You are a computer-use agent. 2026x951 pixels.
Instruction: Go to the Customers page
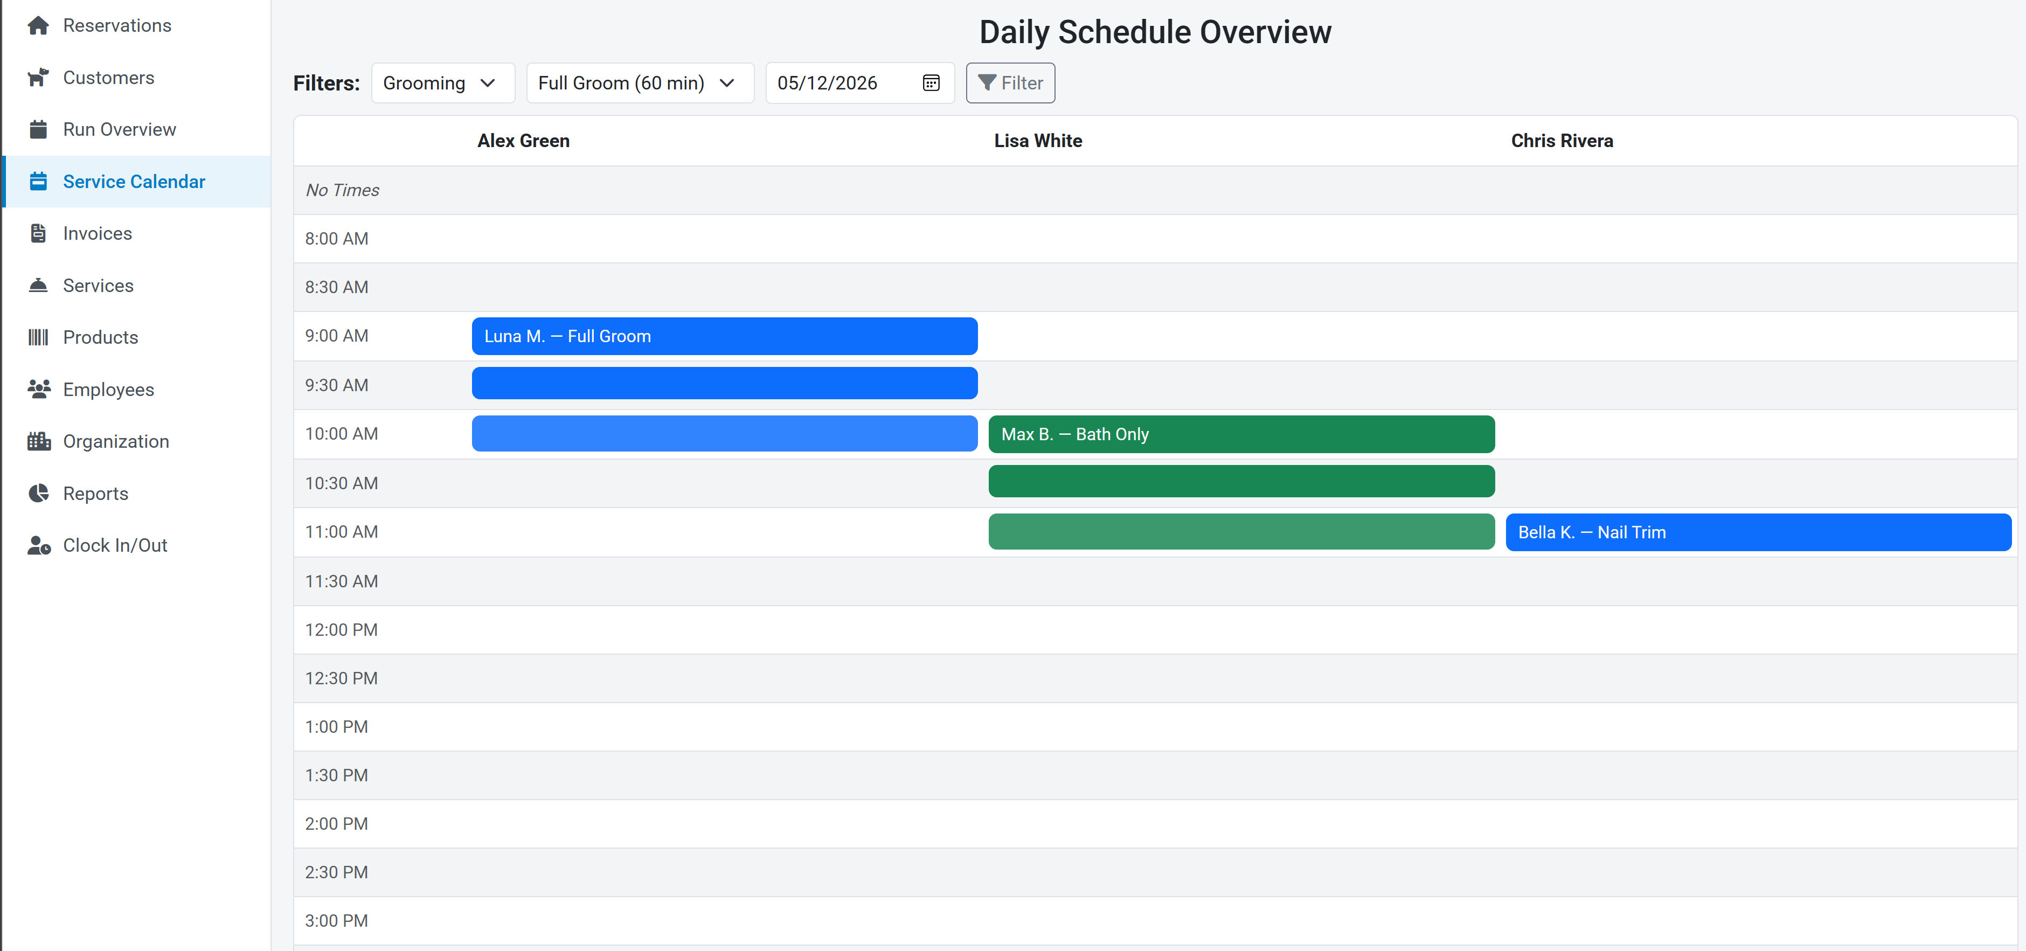coord(137,78)
